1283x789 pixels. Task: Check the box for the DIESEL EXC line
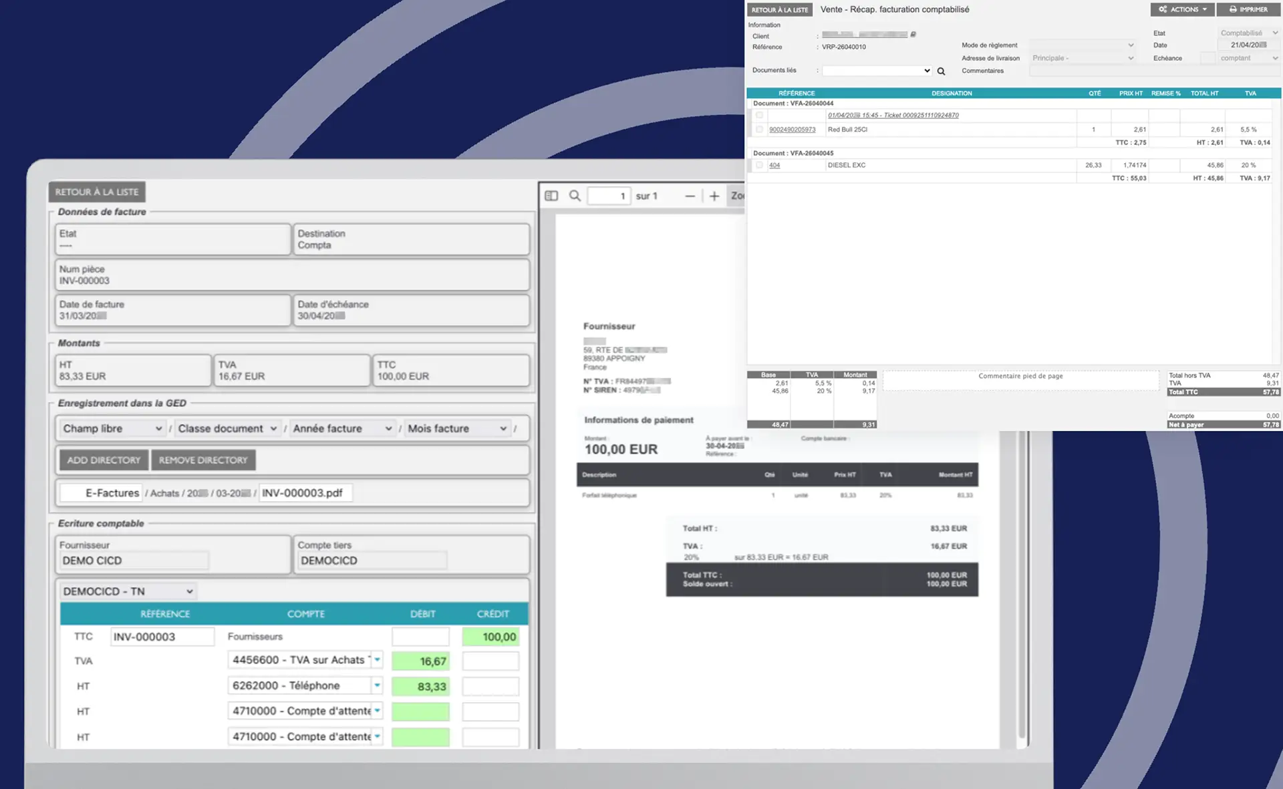[759, 164]
